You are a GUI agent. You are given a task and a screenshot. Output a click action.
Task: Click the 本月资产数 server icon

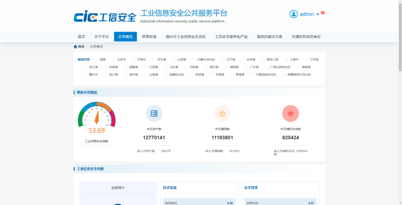click(154, 114)
